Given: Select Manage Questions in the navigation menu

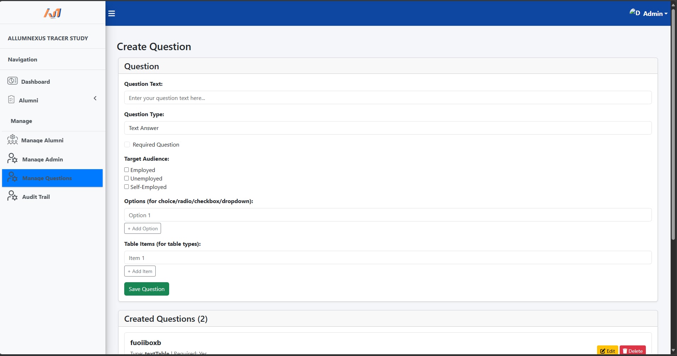Looking at the screenshot, I should (x=47, y=178).
